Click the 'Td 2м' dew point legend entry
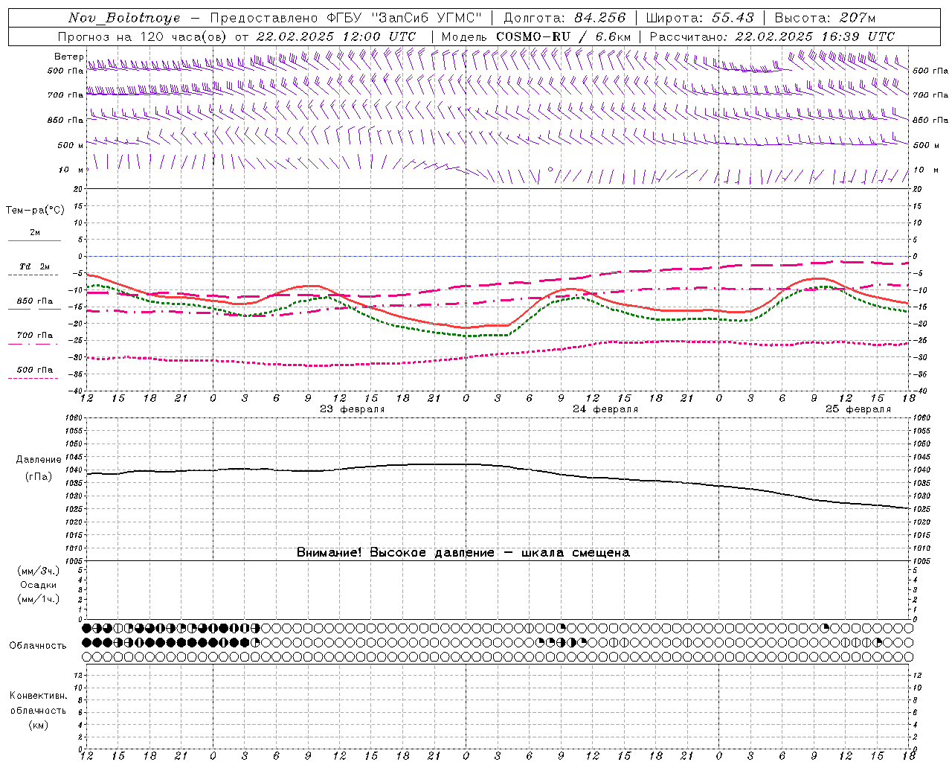 tap(35, 266)
